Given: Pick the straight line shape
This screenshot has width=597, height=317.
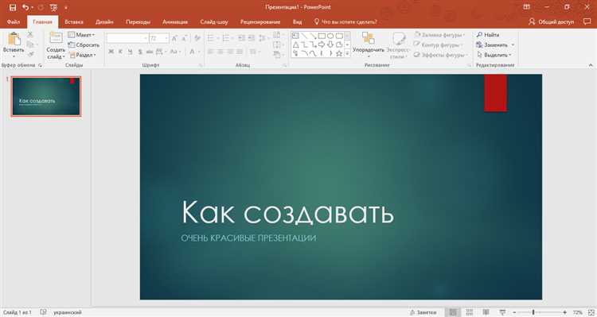Looking at the screenshot, I should click(x=305, y=36).
